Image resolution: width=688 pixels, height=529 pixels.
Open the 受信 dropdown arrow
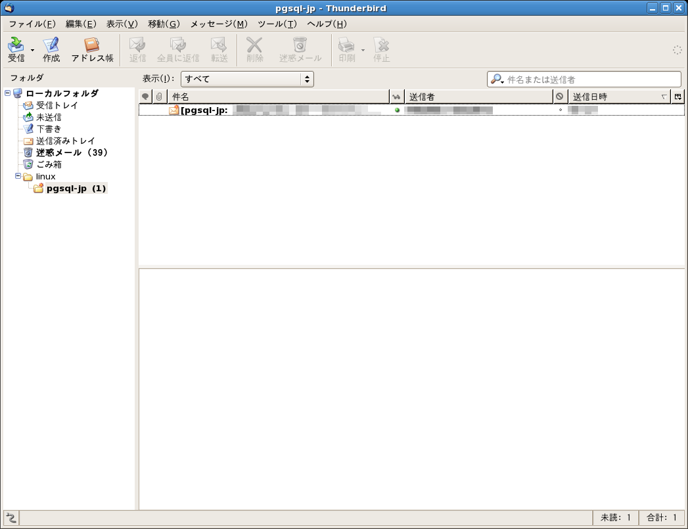pyautogui.click(x=32, y=50)
